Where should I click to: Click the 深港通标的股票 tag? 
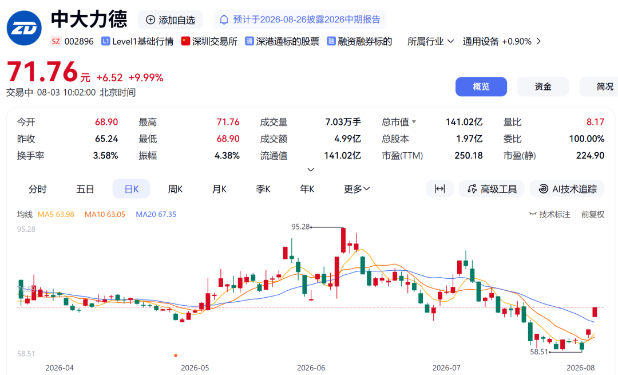[287, 41]
